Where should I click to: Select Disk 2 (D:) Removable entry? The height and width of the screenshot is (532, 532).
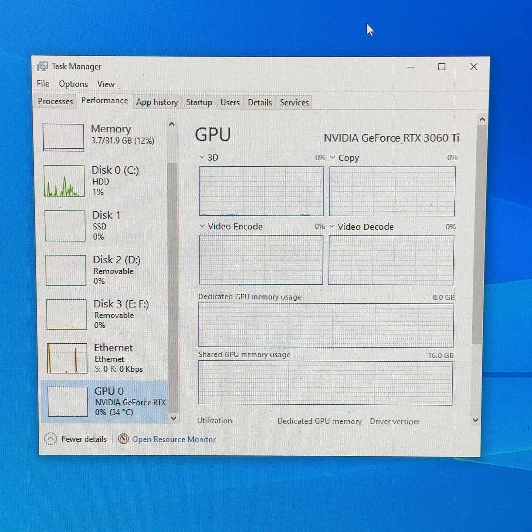(x=104, y=270)
